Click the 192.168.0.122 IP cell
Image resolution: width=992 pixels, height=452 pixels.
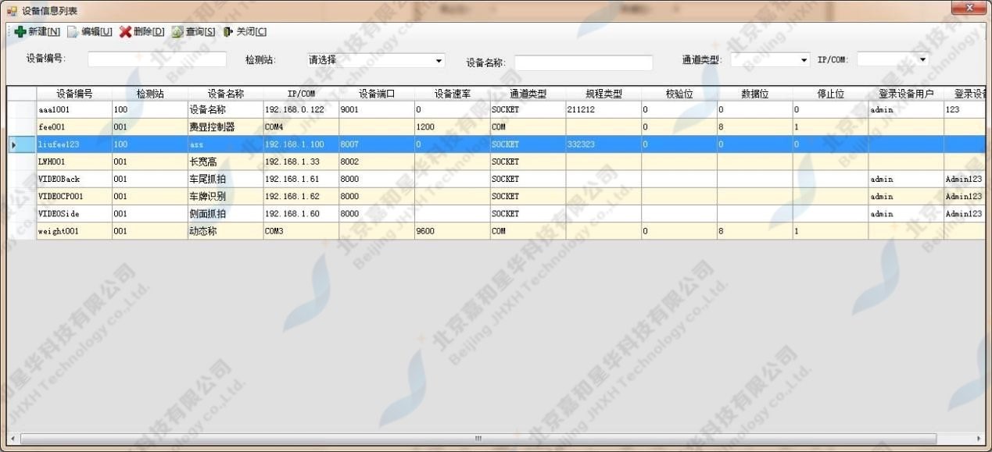click(x=301, y=110)
